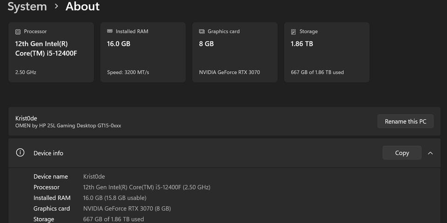Copy the device info
Viewport: 447px width, 223px height.
[402, 153]
